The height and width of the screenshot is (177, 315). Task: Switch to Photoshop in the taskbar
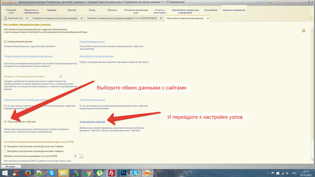click(123, 173)
